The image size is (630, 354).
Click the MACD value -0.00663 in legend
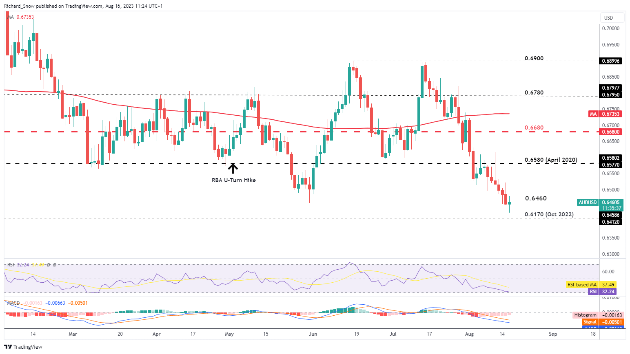click(55, 303)
